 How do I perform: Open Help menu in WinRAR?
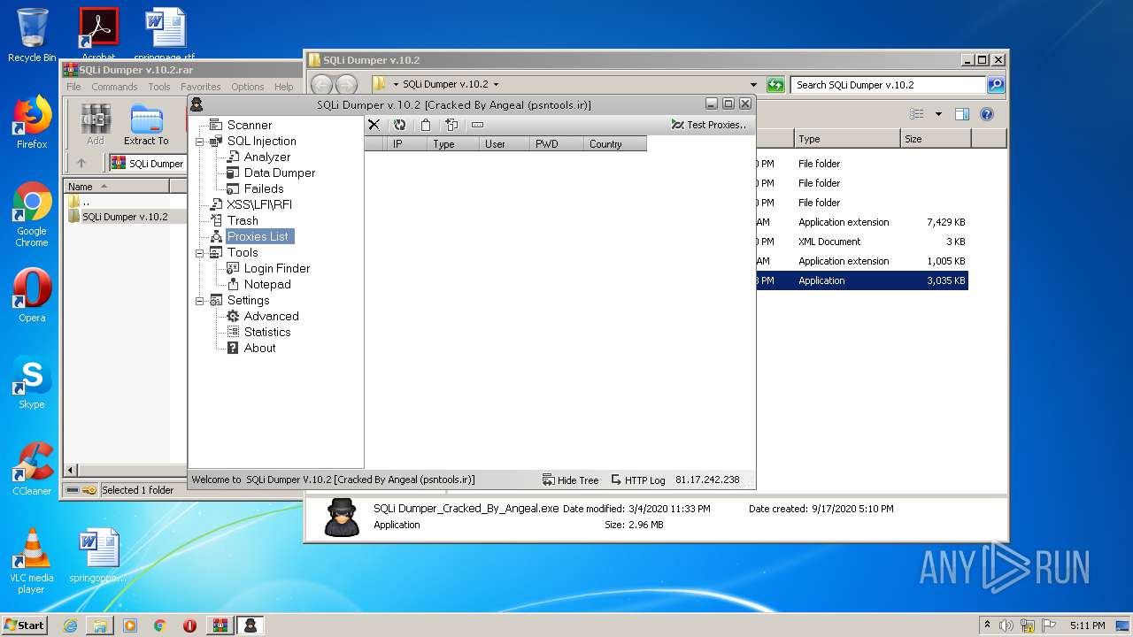[283, 87]
